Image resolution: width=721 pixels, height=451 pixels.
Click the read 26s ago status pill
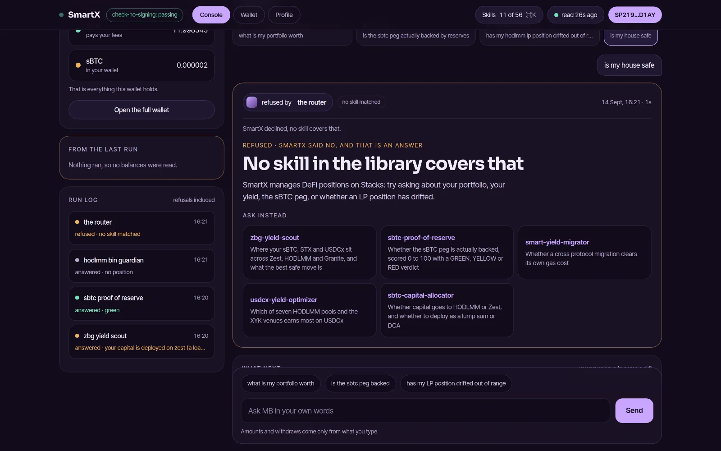[x=576, y=15]
